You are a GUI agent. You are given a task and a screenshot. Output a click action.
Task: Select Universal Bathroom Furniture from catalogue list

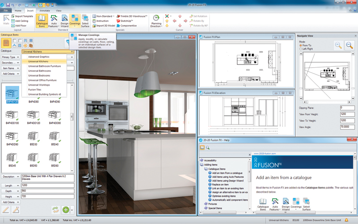[x=44, y=66]
